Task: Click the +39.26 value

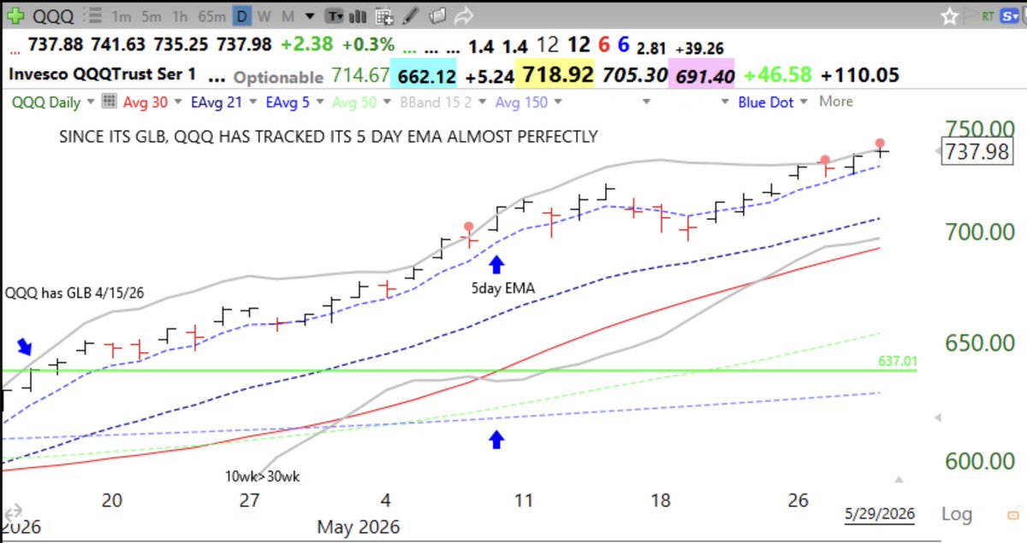Action: click(699, 48)
